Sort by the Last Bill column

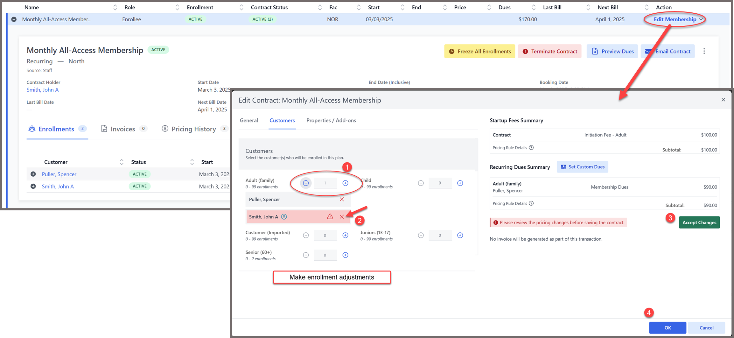point(588,7)
